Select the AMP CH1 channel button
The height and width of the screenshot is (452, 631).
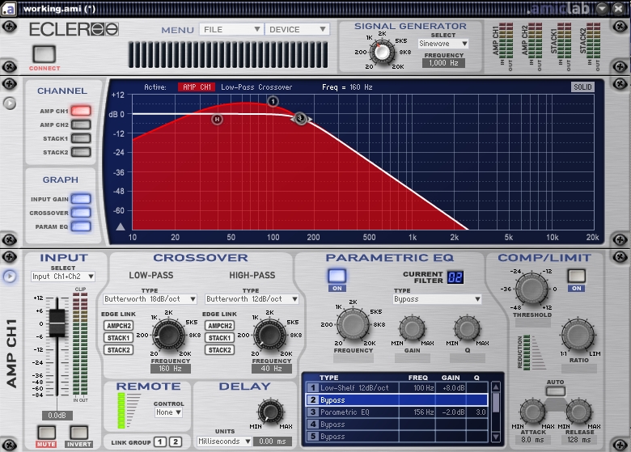pos(81,111)
